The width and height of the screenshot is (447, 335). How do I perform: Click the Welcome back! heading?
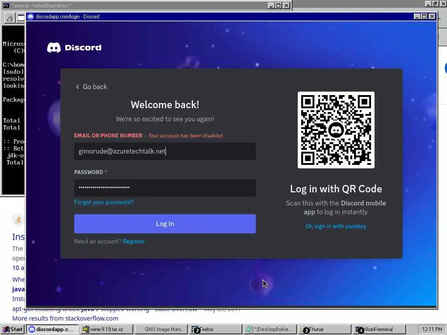165,105
